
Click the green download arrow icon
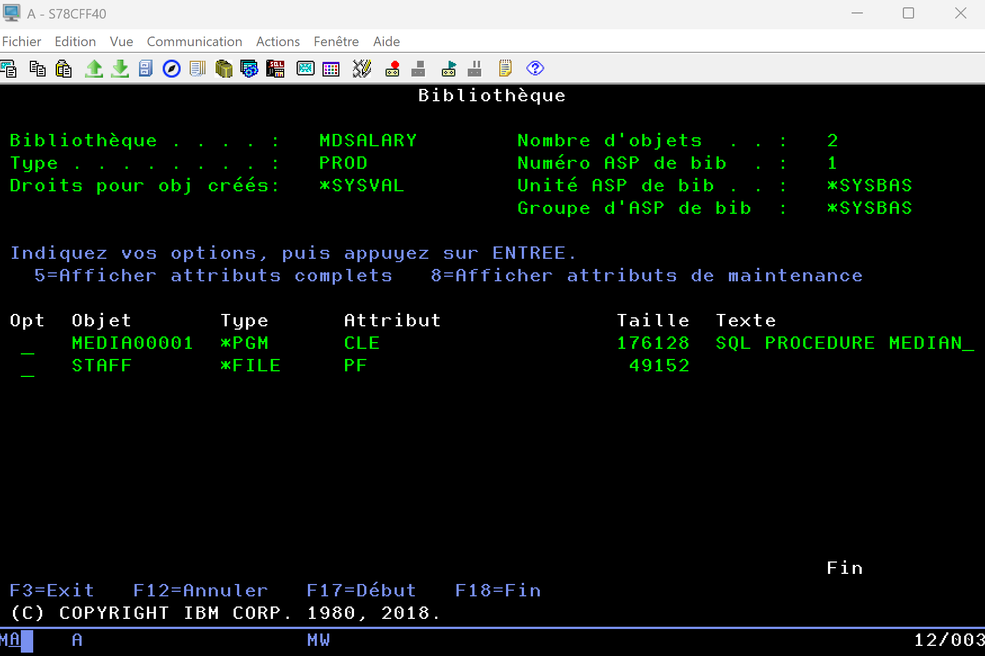(x=119, y=69)
